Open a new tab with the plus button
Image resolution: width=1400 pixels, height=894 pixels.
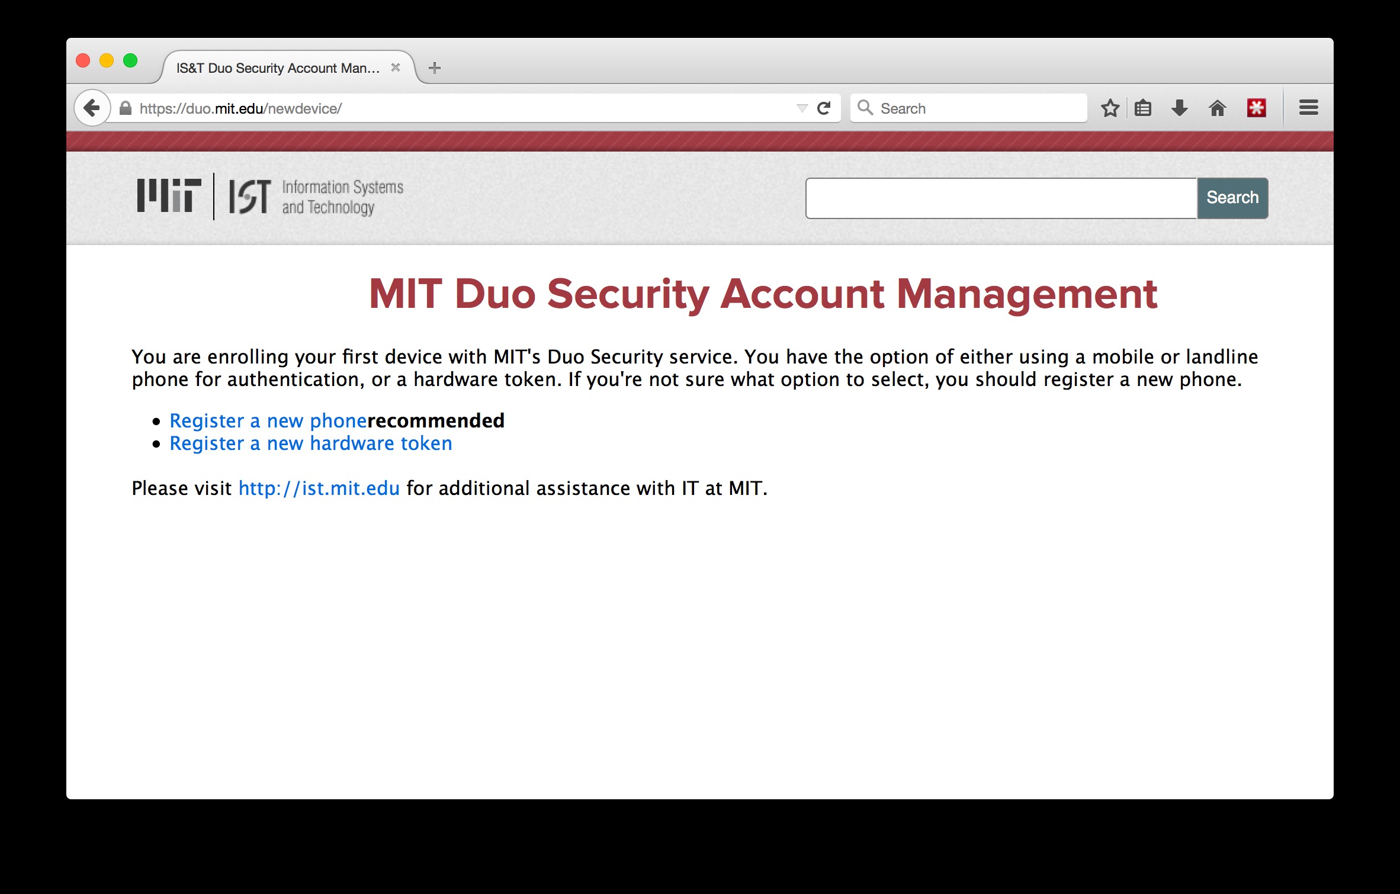point(435,68)
